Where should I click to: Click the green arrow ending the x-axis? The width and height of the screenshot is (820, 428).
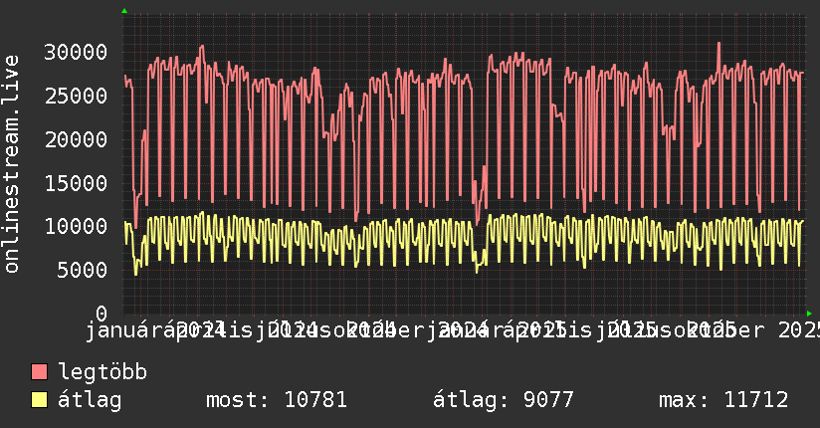pos(809,314)
